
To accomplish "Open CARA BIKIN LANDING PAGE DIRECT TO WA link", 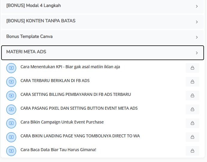I will [80, 136].
